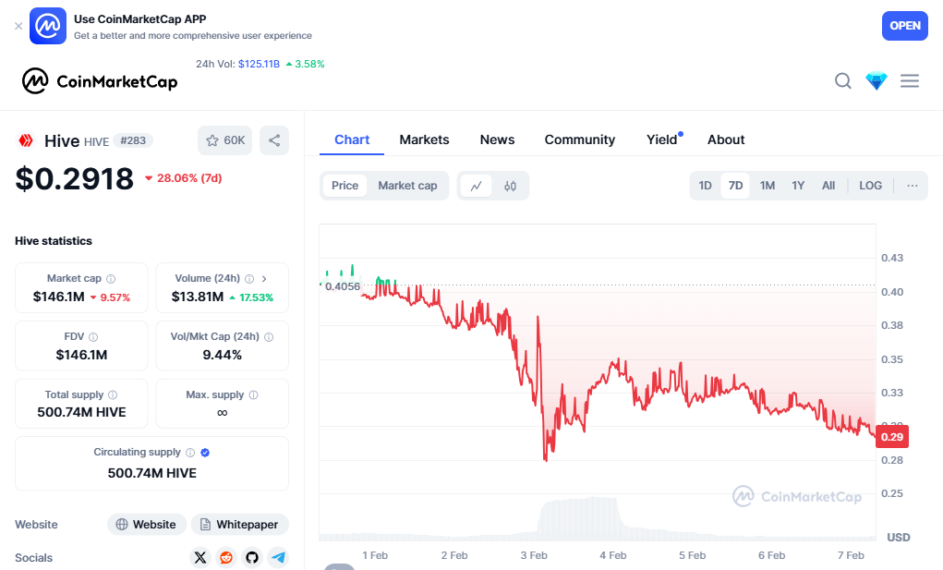This screenshot has width=943, height=570.
Task: Open the X (Twitter) social icon
Action: pos(200,557)
